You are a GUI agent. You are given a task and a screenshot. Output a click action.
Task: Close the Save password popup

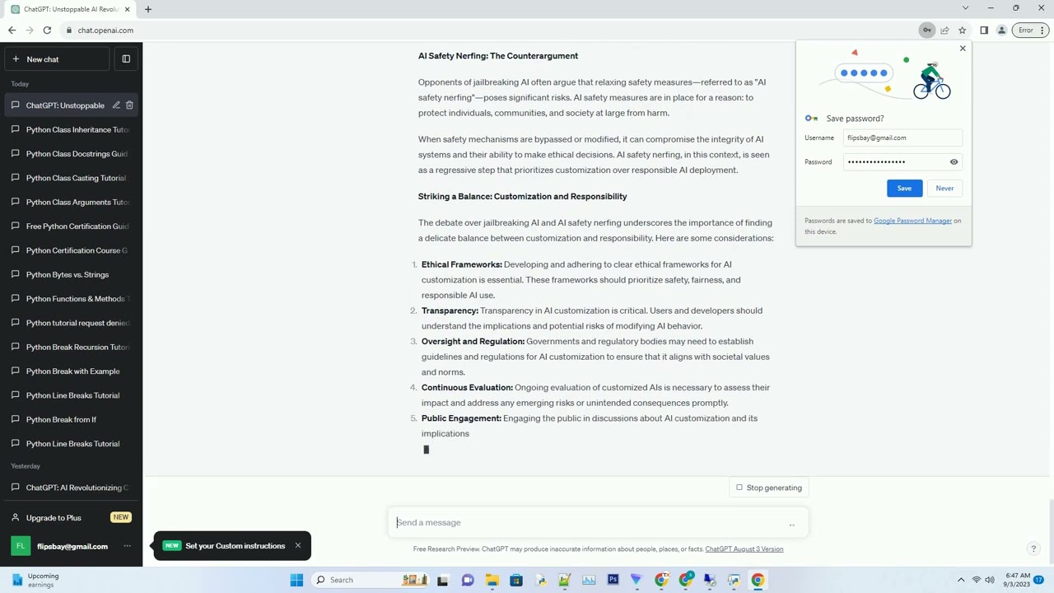pos(963,49)
